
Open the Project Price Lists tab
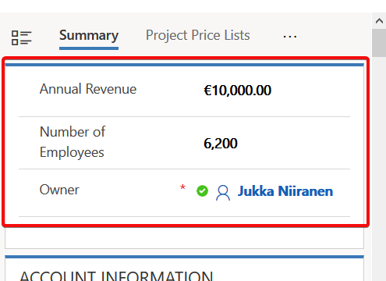pos(198,35)
